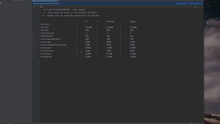Click PoolEngine's 432MB value under PC
Viewport: 220px width, 124px height.
coord(88,48)
